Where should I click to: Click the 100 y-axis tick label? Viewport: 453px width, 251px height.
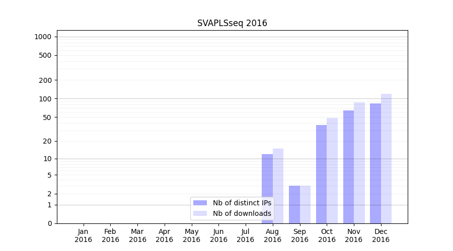(x=46, y=99)
